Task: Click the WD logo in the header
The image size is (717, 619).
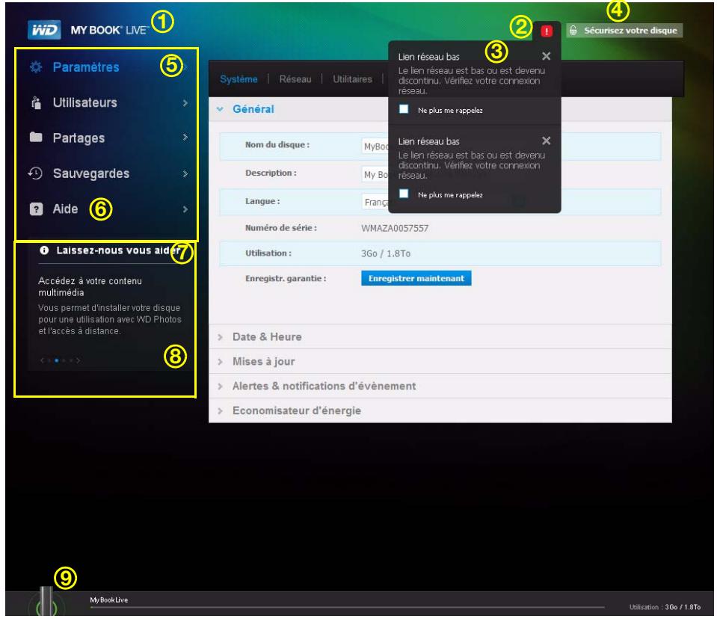Action: click(44, 30)
